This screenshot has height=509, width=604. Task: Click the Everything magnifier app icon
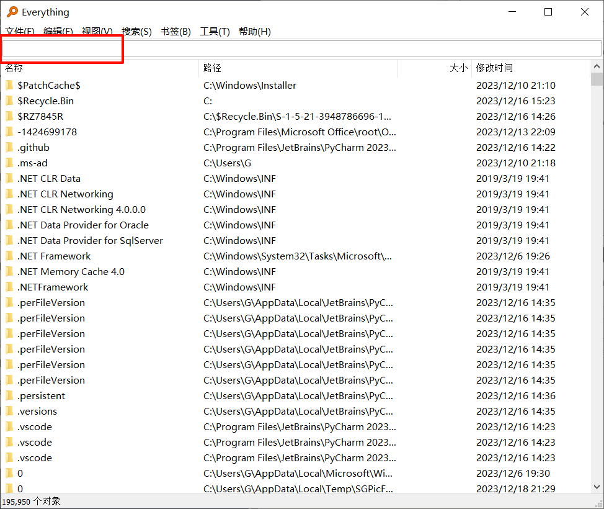tap(12, 12)
